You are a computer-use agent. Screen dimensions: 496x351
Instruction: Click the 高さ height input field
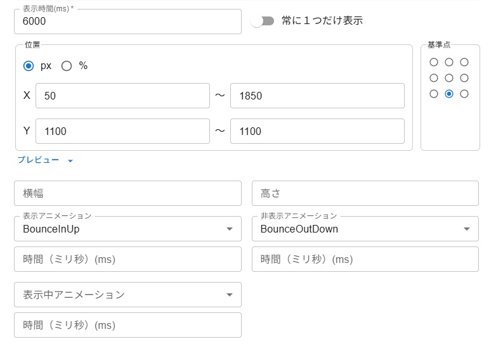[x=365, y=193]
